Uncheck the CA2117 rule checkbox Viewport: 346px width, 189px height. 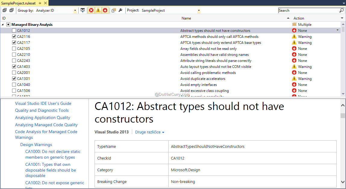coord(14,42)
